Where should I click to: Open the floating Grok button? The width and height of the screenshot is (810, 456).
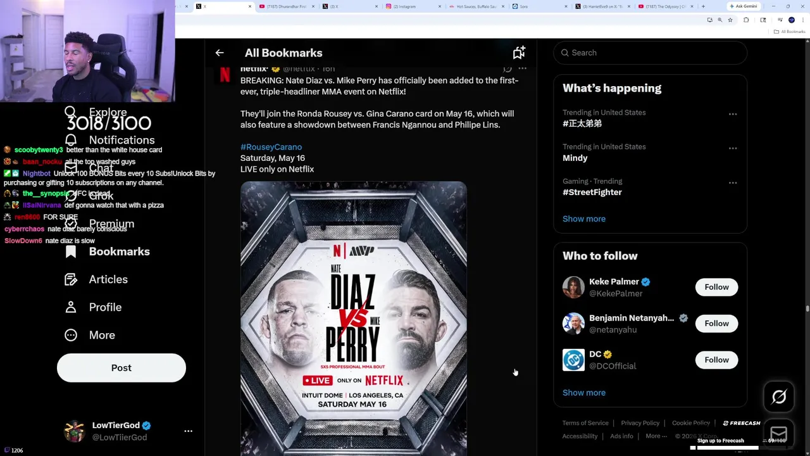779,397
